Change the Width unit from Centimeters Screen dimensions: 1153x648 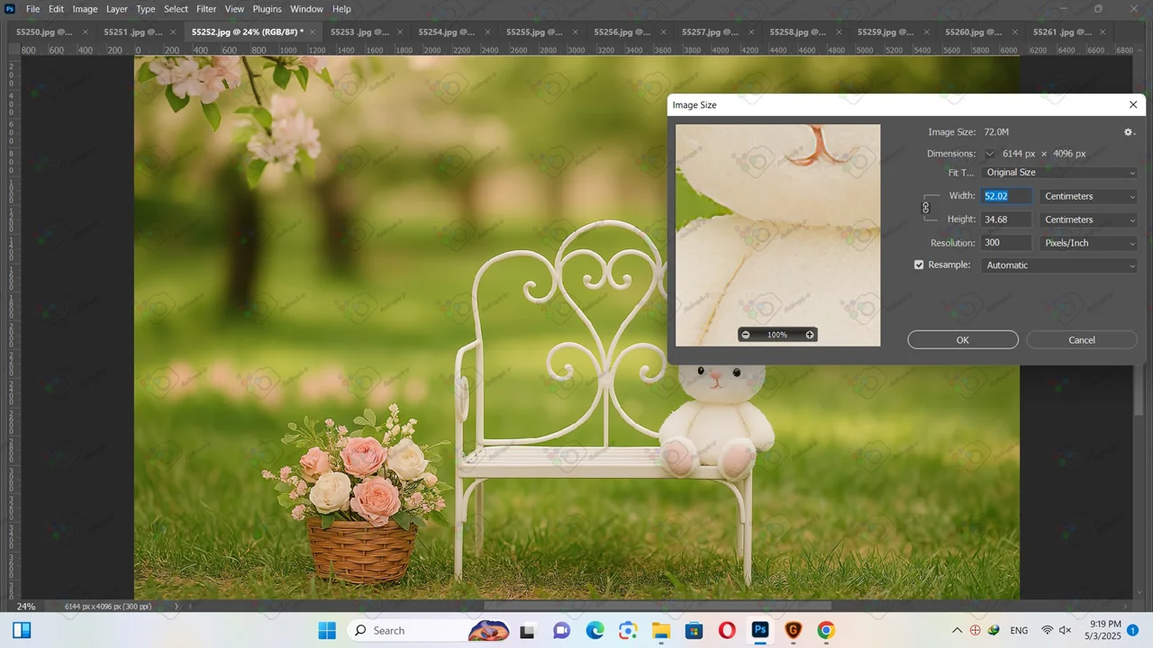pos(1088,196)
